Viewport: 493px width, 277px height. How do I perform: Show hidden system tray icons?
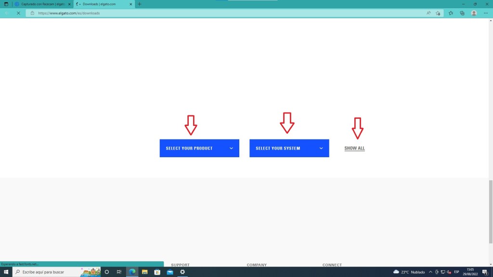[430, 272]
